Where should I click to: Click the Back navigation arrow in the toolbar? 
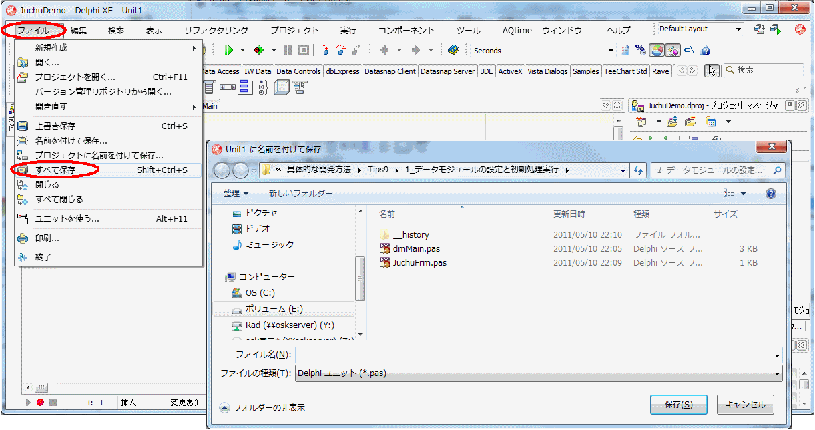tap(384, 50)
